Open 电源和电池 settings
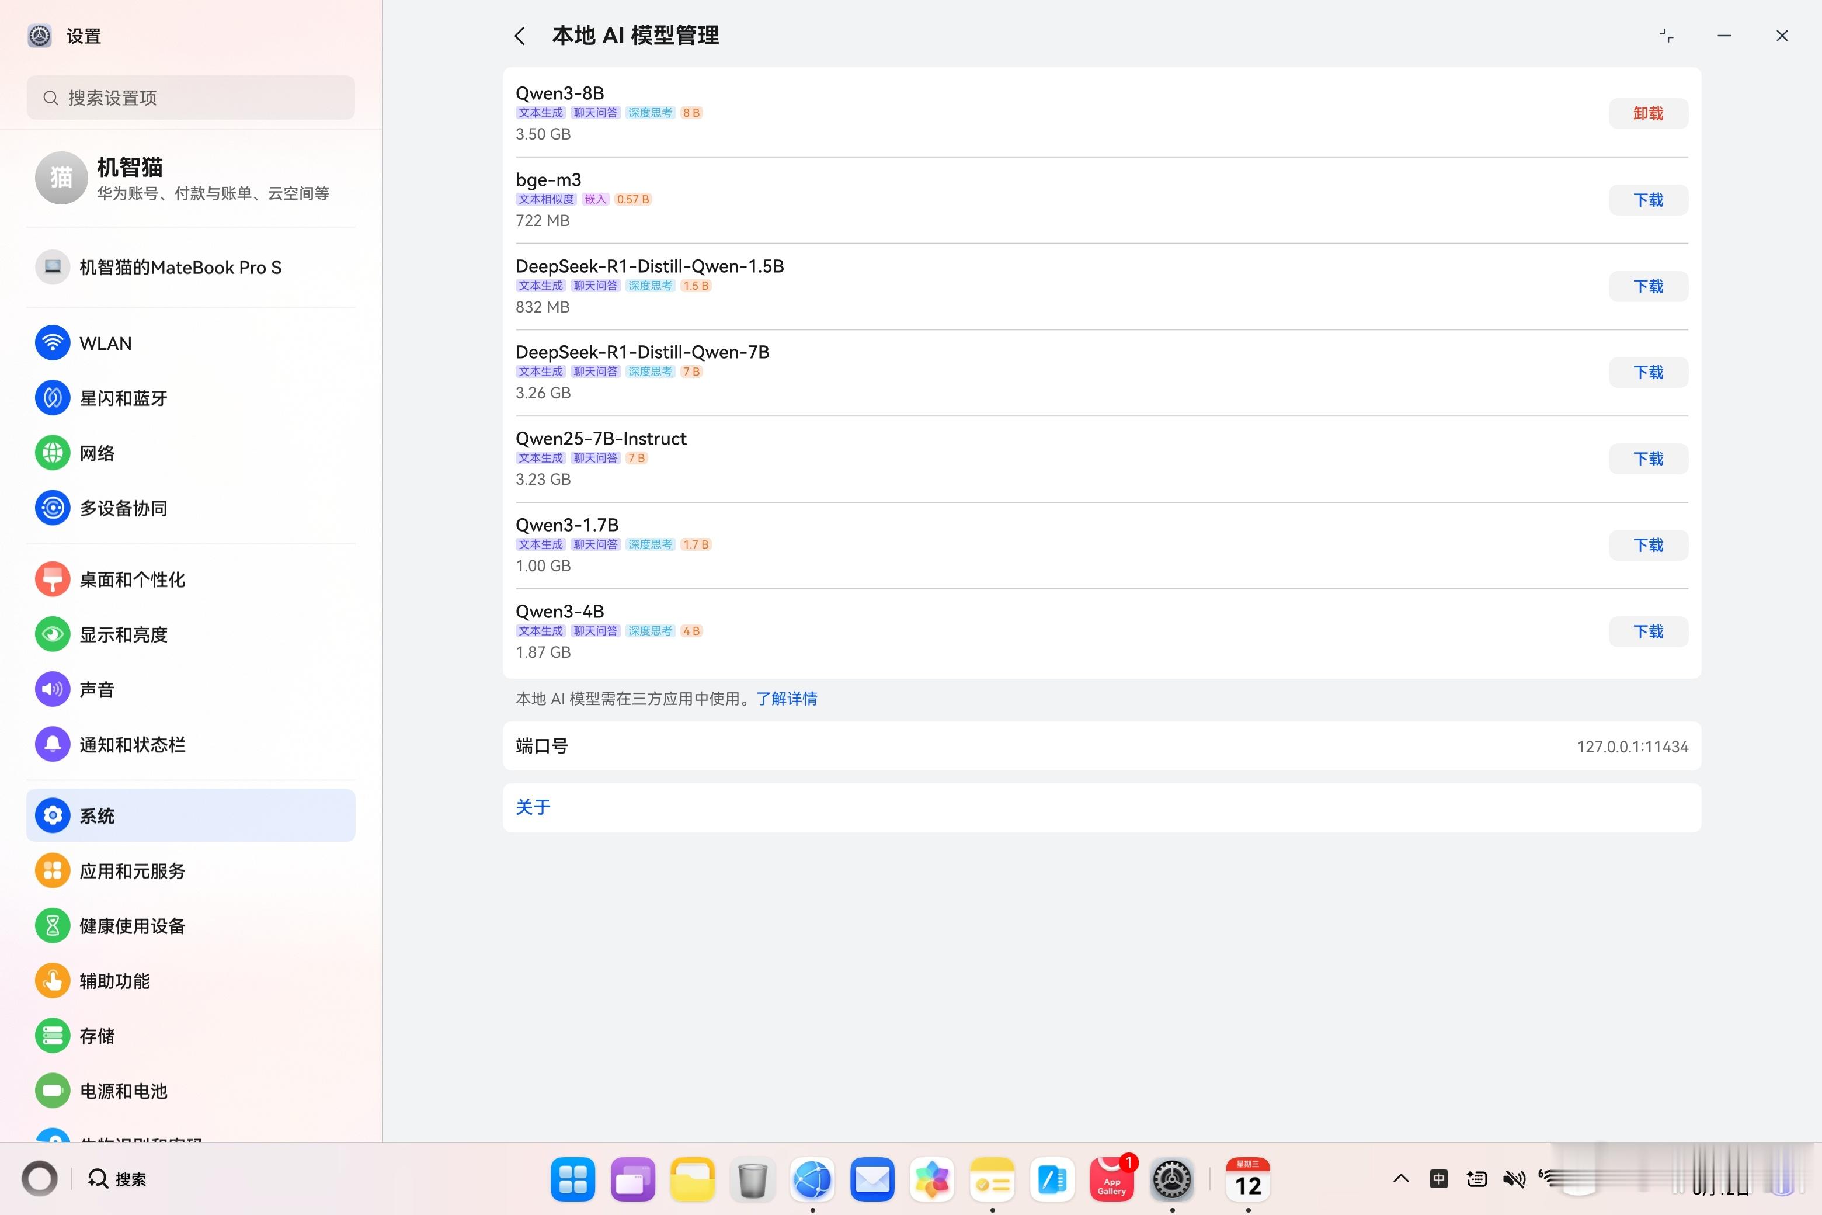The width and height of the screenshot is (1822, 1215). pos(190,1091)
